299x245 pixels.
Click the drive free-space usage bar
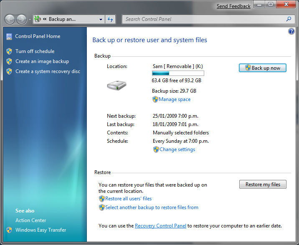178,73
